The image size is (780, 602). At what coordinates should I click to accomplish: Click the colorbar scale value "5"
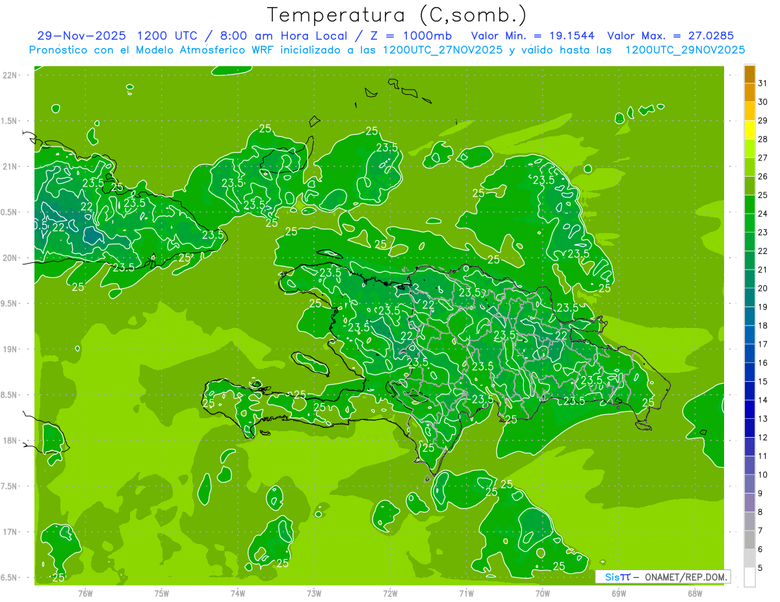click(760, 569)
